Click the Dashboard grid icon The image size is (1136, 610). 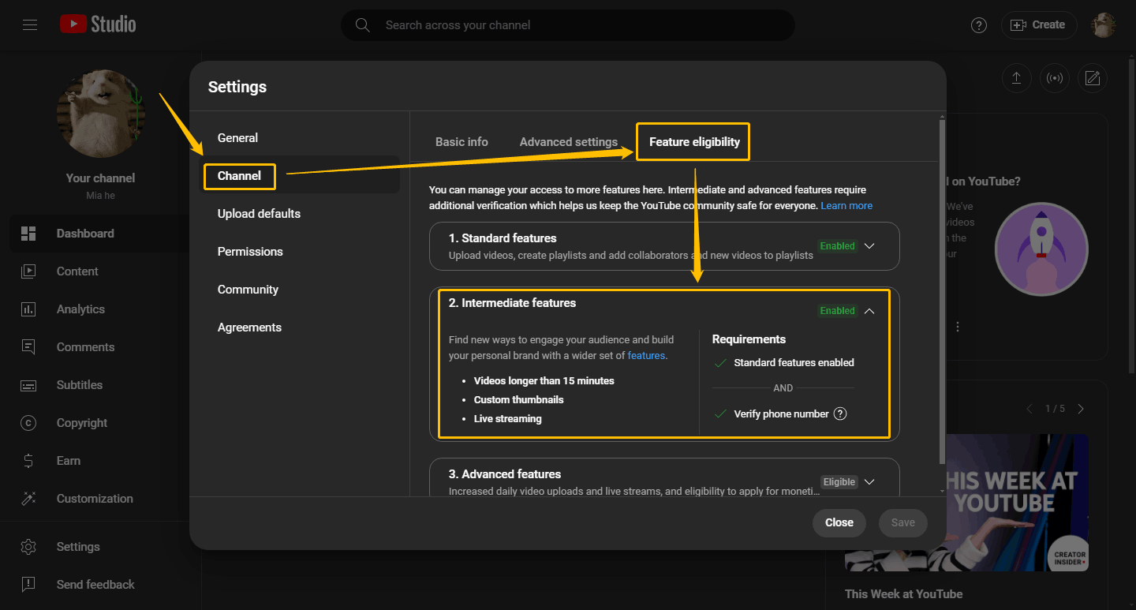28,234
